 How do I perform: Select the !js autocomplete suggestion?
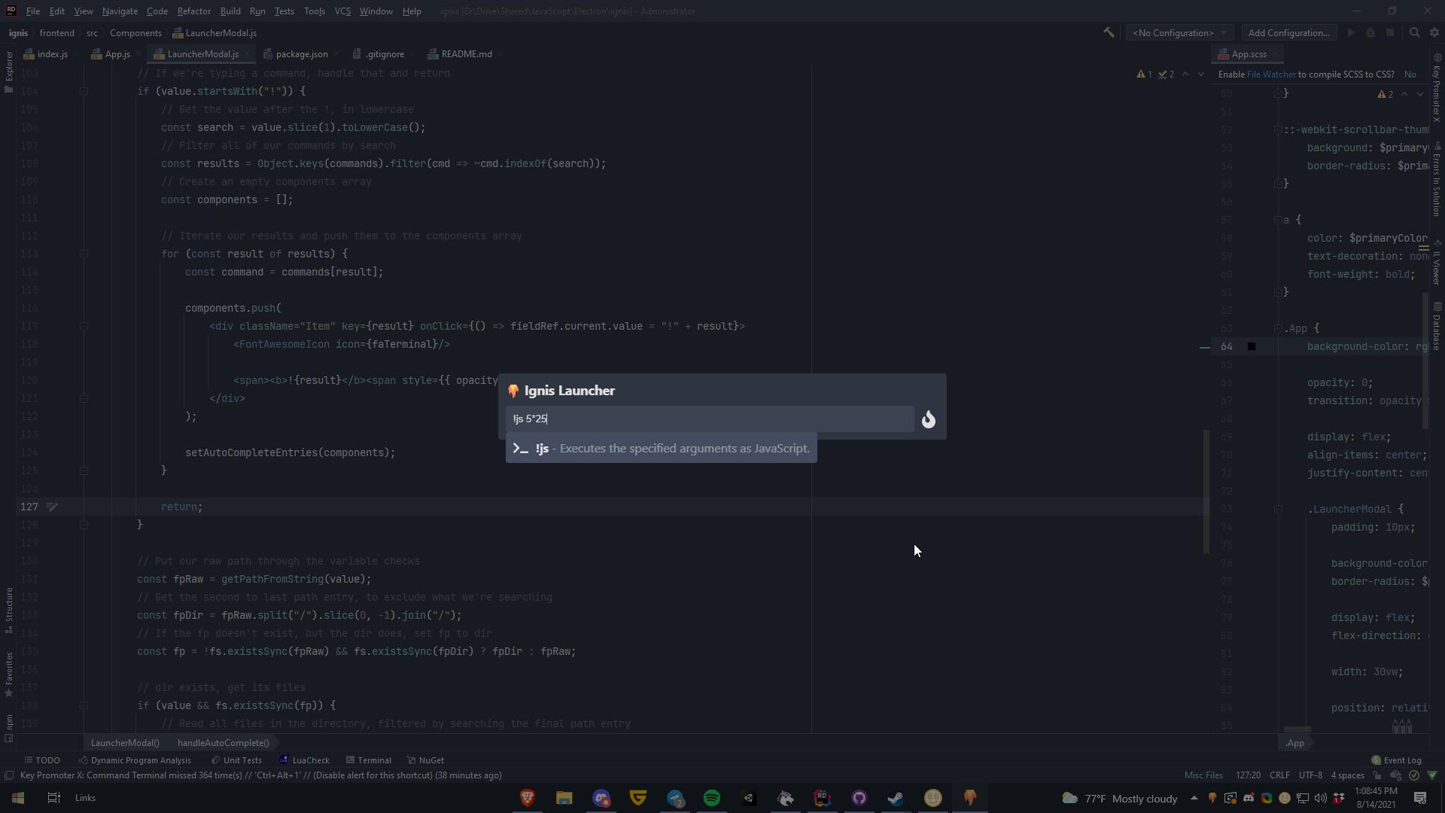(661, 449)
